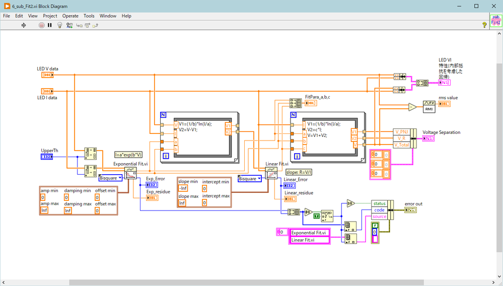Click the Abort Execution stop button
This screenshot has height=286, width=503.
(x=41, y=25)
